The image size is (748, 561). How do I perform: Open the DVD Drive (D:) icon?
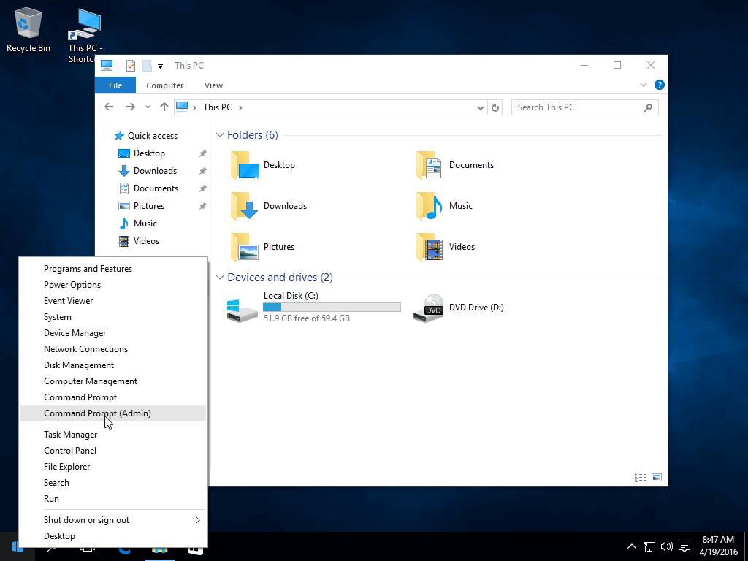[x=428, y=308]
